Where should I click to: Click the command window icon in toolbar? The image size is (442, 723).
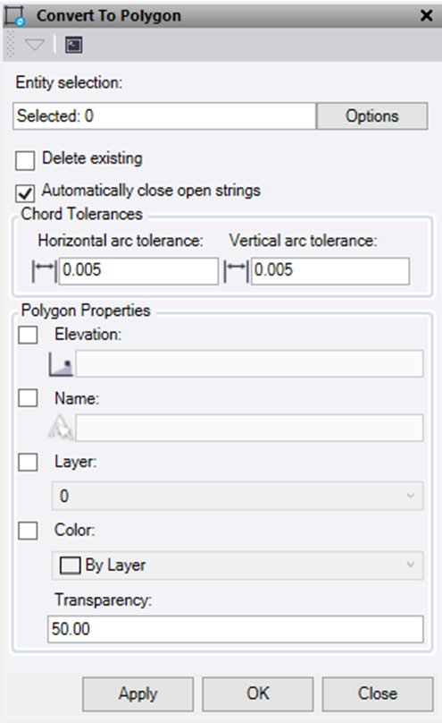(73, 45)
